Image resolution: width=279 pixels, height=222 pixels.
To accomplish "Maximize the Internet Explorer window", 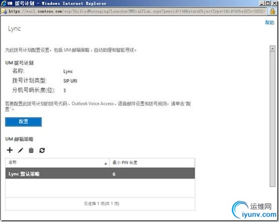I will click(x=268, y=3).
